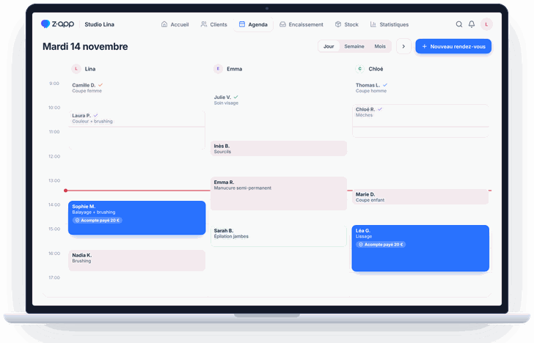This screenshot has height=343, width=534.
Task: Click the 9:00 time label
Action: (x=54, y=84)
